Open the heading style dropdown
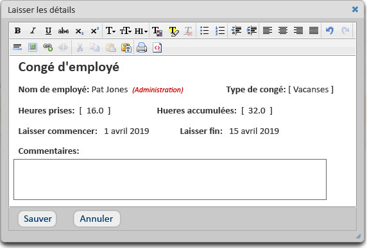This screenshot has height=250, width=367. click(141, 31)
